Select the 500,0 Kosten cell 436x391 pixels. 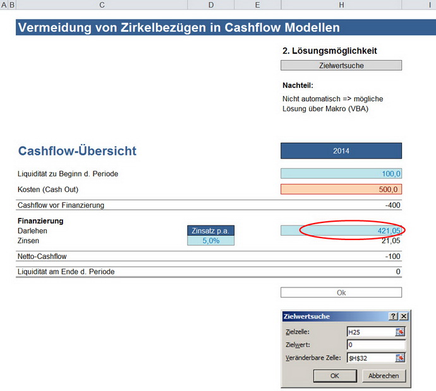[341, 189]
